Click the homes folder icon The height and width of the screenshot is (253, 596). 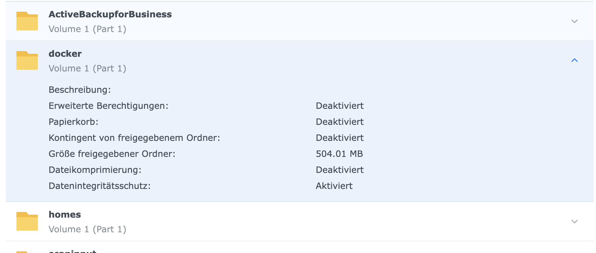coord(27,221)
